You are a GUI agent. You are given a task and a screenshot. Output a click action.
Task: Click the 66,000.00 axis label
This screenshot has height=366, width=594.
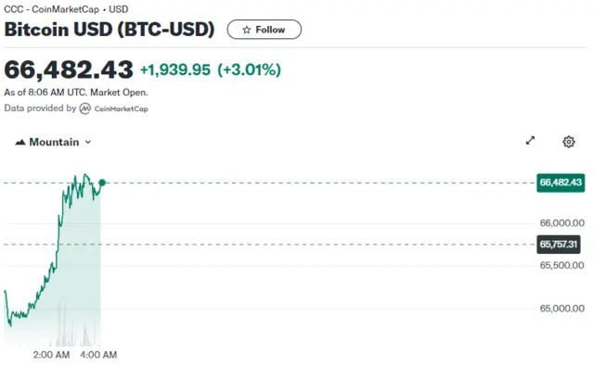click(x=562, y=223)
